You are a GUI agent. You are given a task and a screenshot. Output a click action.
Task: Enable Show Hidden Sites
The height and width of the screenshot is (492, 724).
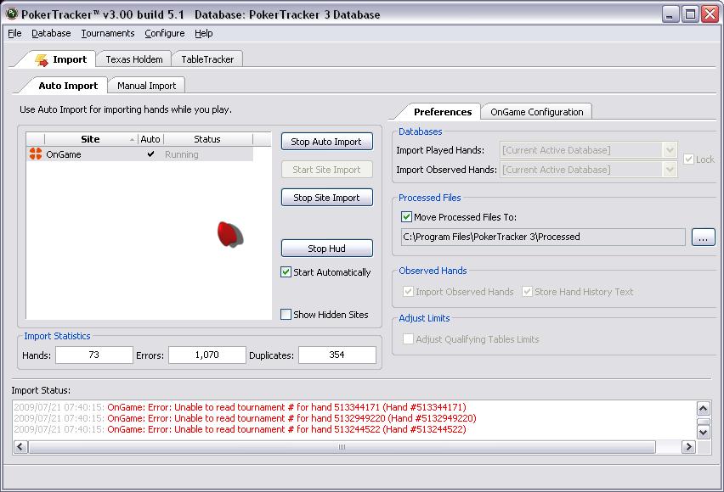[x=286, y=315]
